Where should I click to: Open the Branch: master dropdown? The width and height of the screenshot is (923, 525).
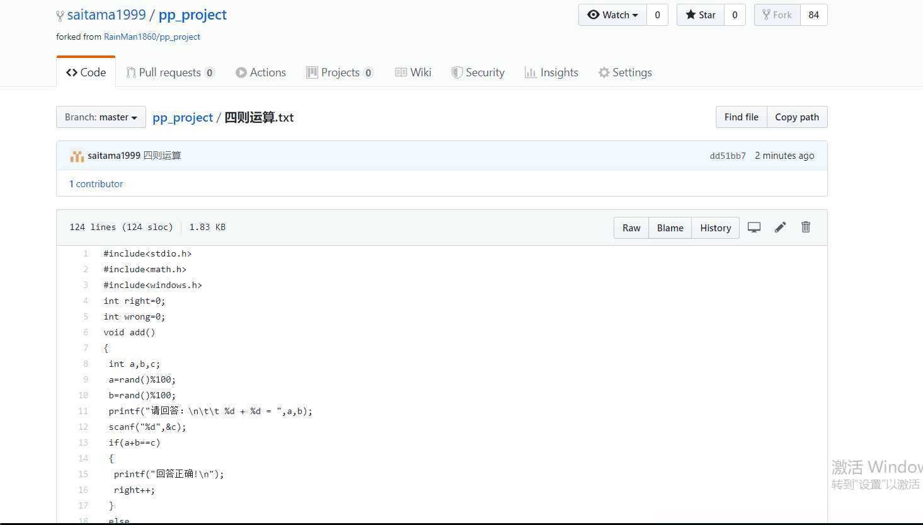(101, 117)
